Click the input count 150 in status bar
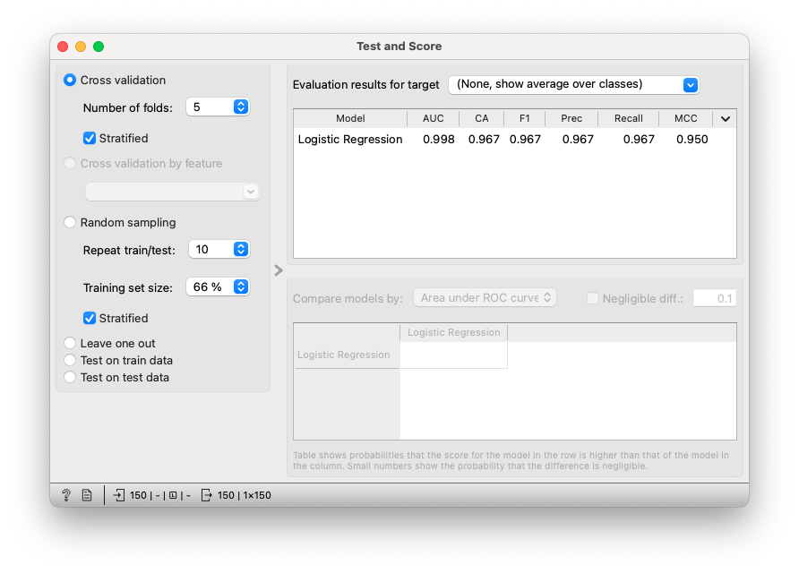 pyautogui.click(x=138, y=495)
